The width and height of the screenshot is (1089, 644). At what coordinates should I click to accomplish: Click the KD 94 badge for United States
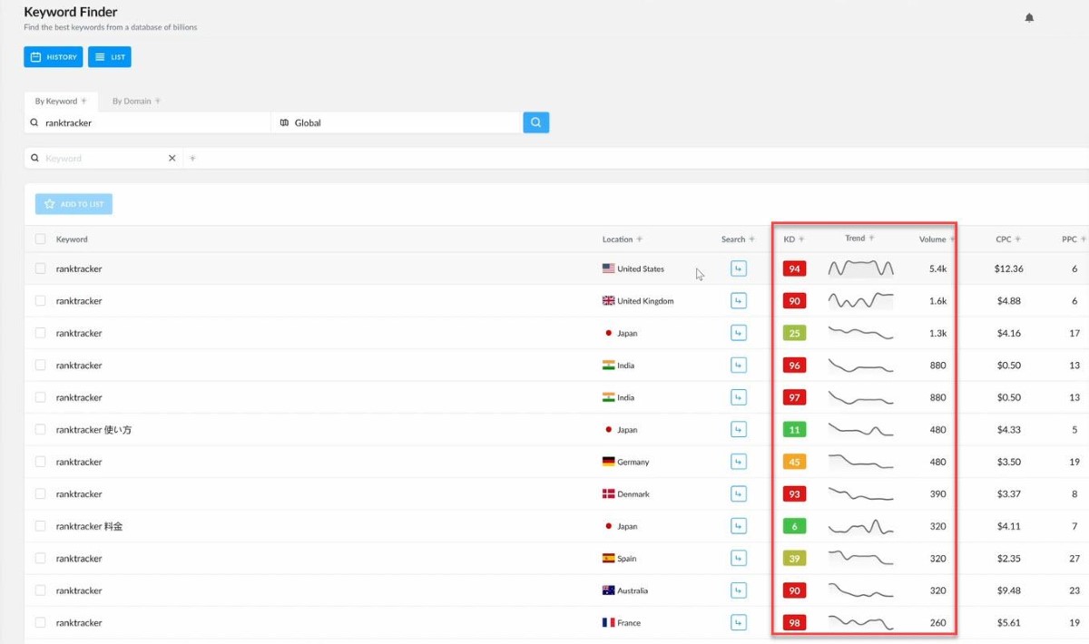pyautogui.click(x=794, y=268)
